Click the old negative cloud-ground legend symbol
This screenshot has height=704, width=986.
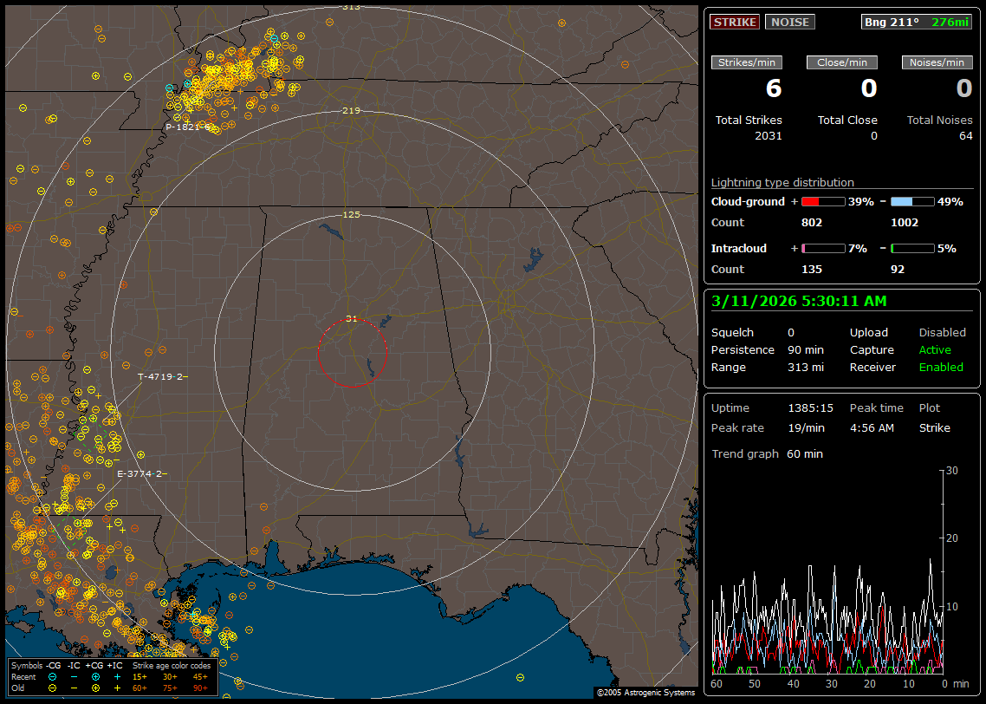(x=53, y=688)
